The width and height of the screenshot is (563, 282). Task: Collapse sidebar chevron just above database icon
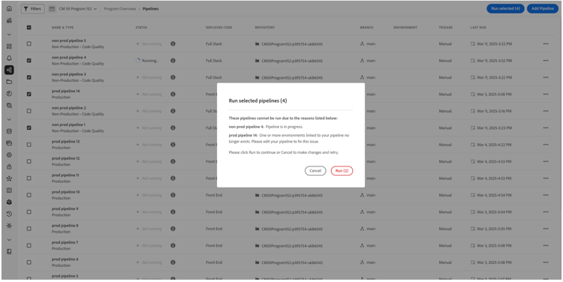coord(9,119)
